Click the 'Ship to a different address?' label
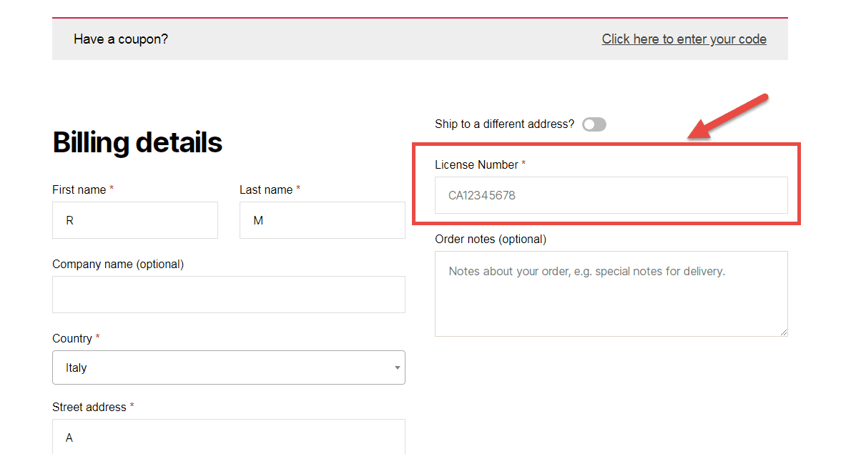 [x=504, y=124]
